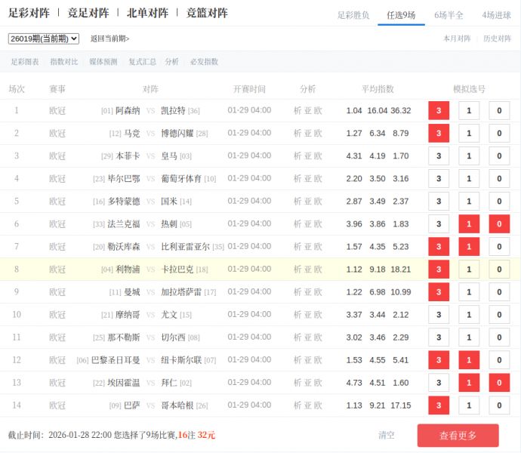
Task: Toggle the 0 pick for match 6 法兰克福
Action: (499, 224)
